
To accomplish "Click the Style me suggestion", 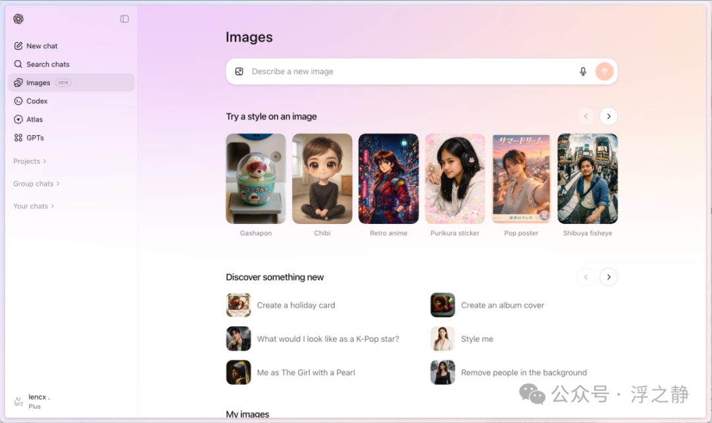I will (461, 339).
